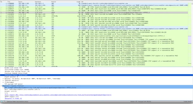Select packet 8 HTTP/XML 200 OK row
This screenshot has width=193, height=104.
tap(94, 16)
